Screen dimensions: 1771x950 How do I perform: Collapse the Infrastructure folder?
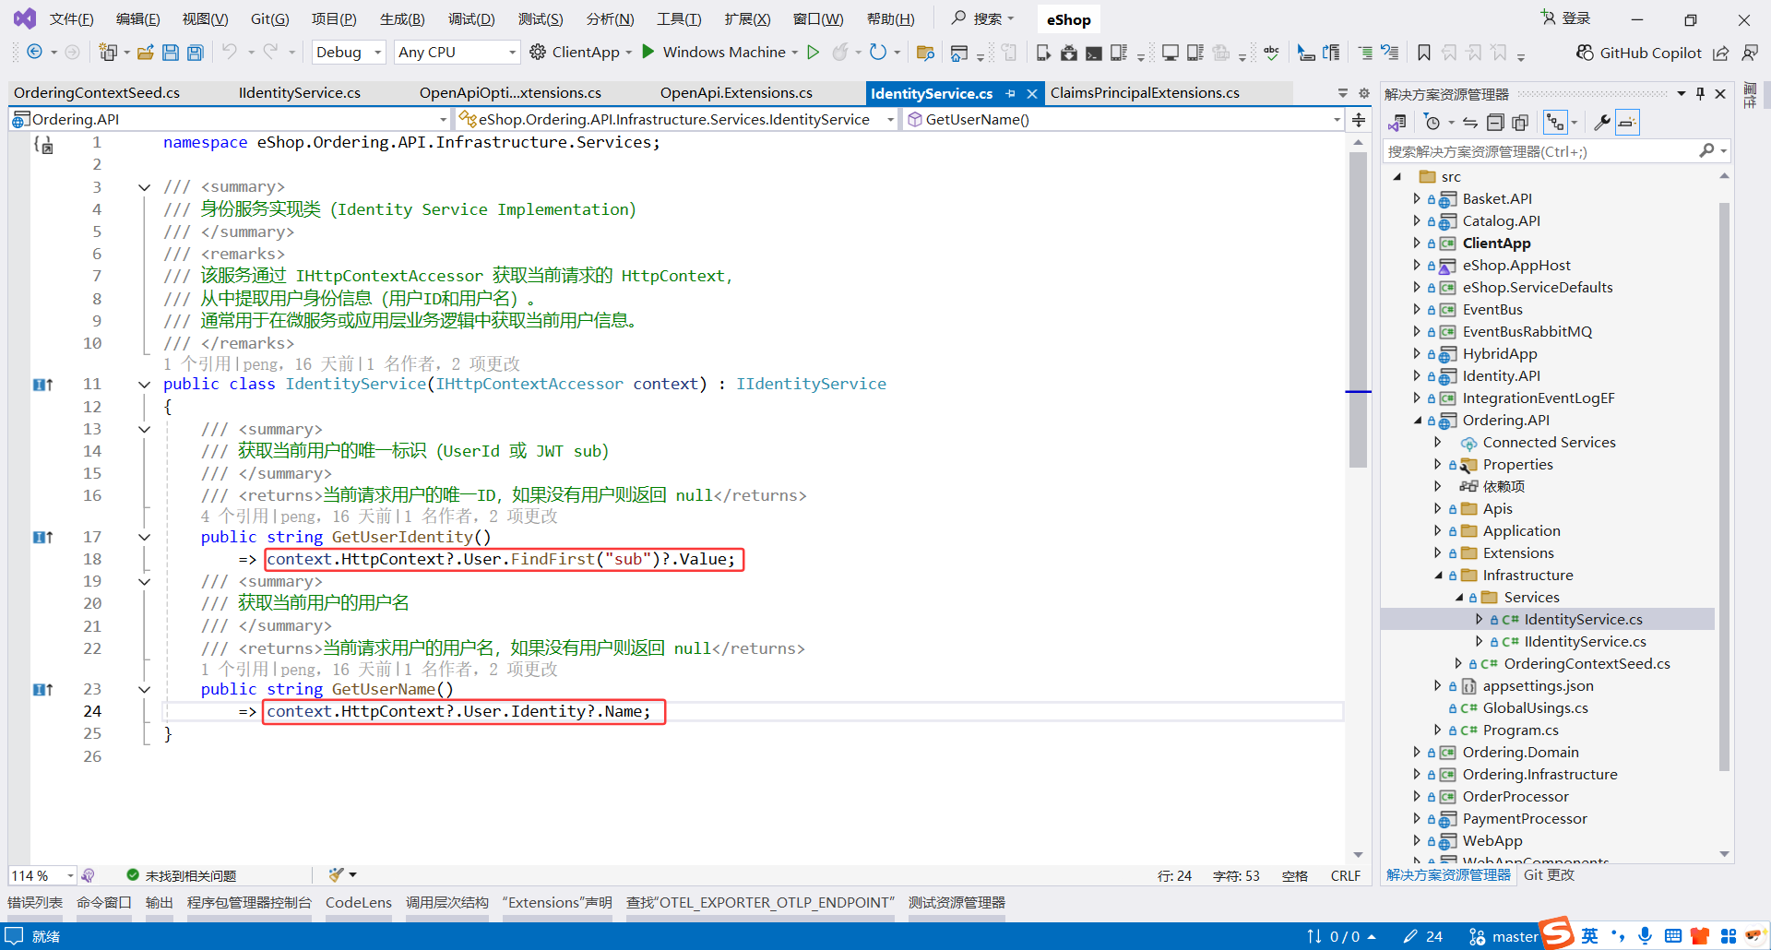point(1437,575)
